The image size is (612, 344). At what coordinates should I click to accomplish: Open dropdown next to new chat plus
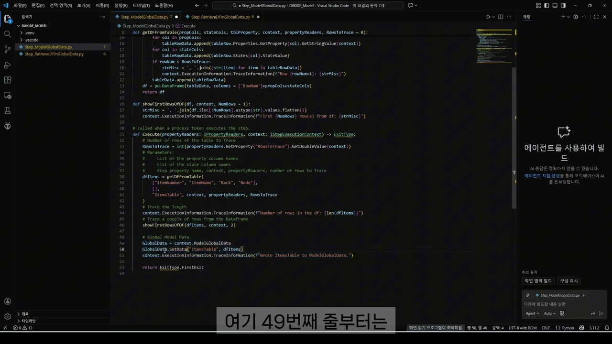point(568,17)
